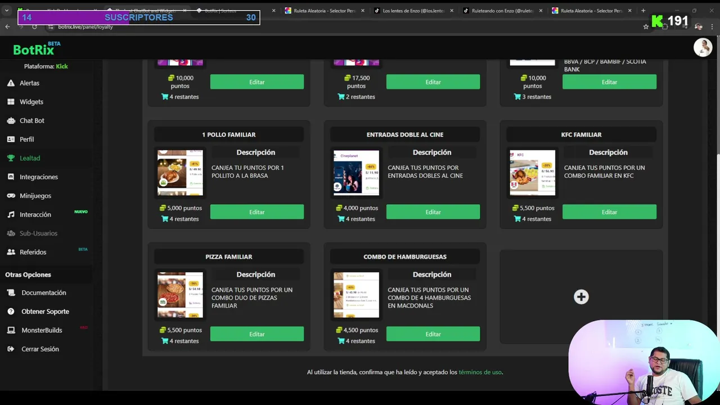Edit the ENTRADAS DOBLE AL CINE item
This screenshot has width=720, height=405.
(433, 212)
